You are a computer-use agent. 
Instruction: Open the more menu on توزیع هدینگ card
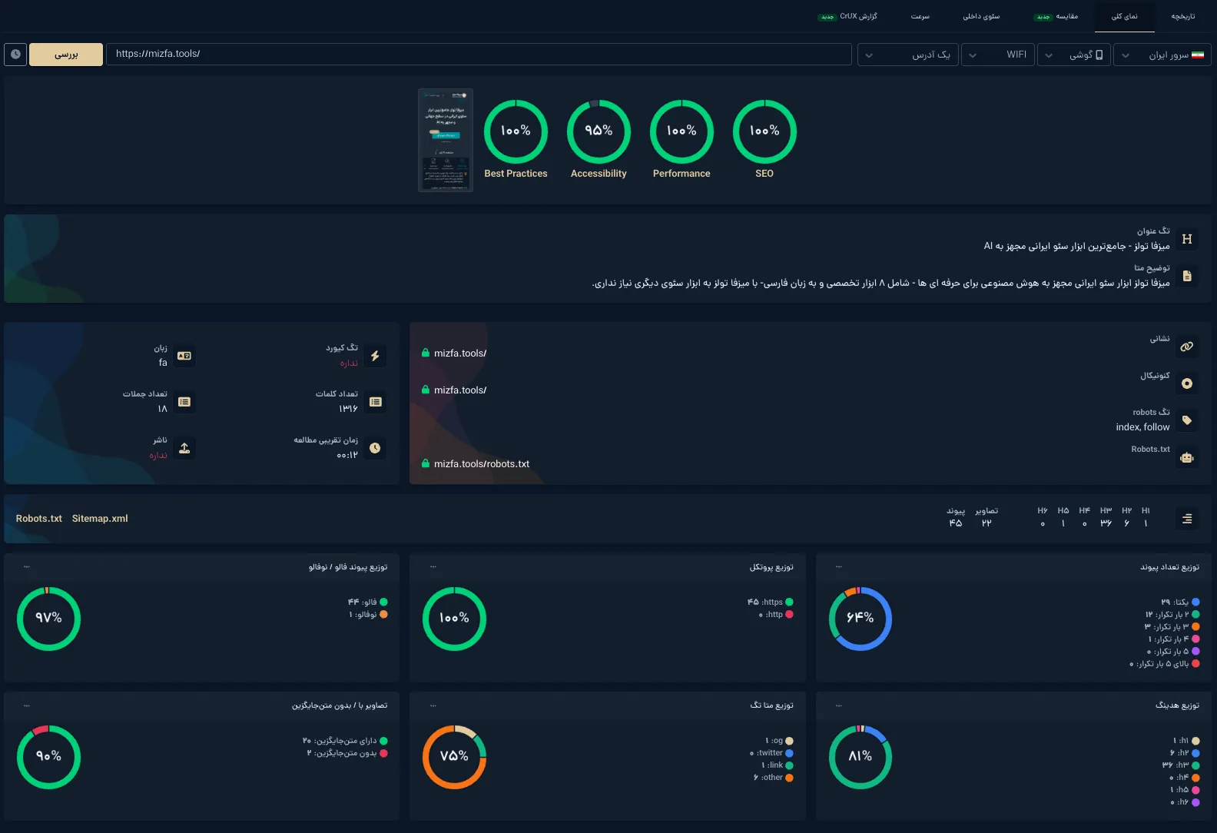tap(838, 705)
